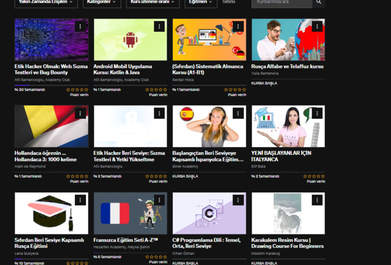Open Yeni Başlayanlar İçin İtalyanca thumbnail

288,126
